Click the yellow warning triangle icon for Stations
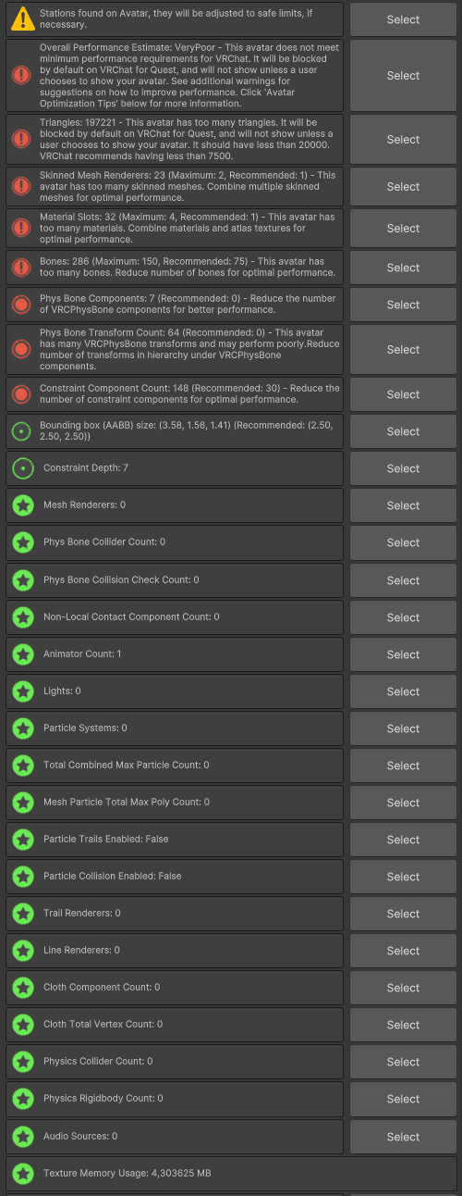This screenshot has height=1196, width=462. [x=22, y=19]
